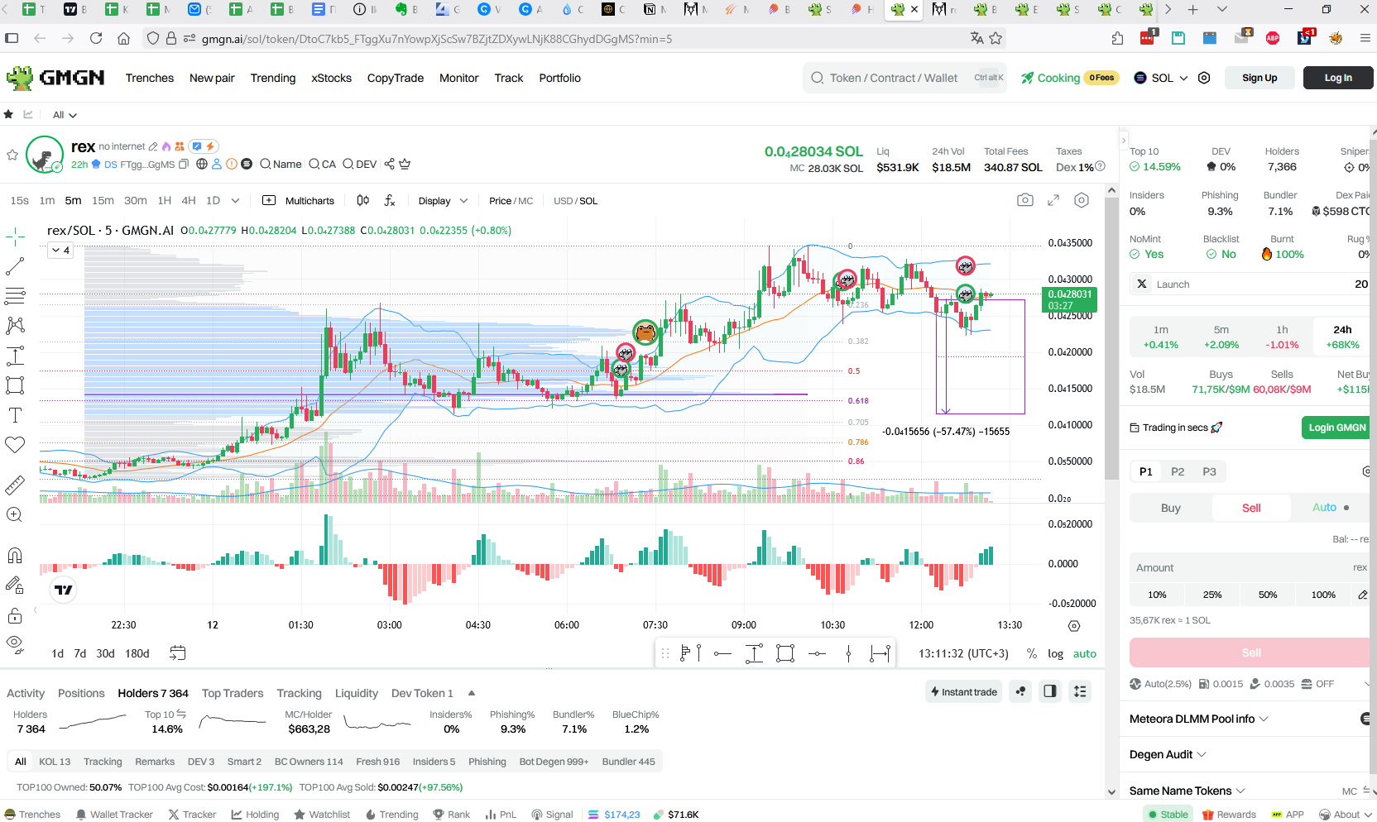Select the crosshair cursor tool
This screenshot has height=822, width=1377.
[x=15, y=237]
